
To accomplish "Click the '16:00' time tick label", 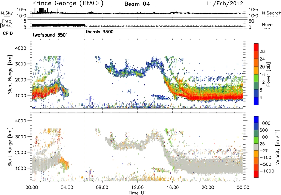I will point(172,188).
